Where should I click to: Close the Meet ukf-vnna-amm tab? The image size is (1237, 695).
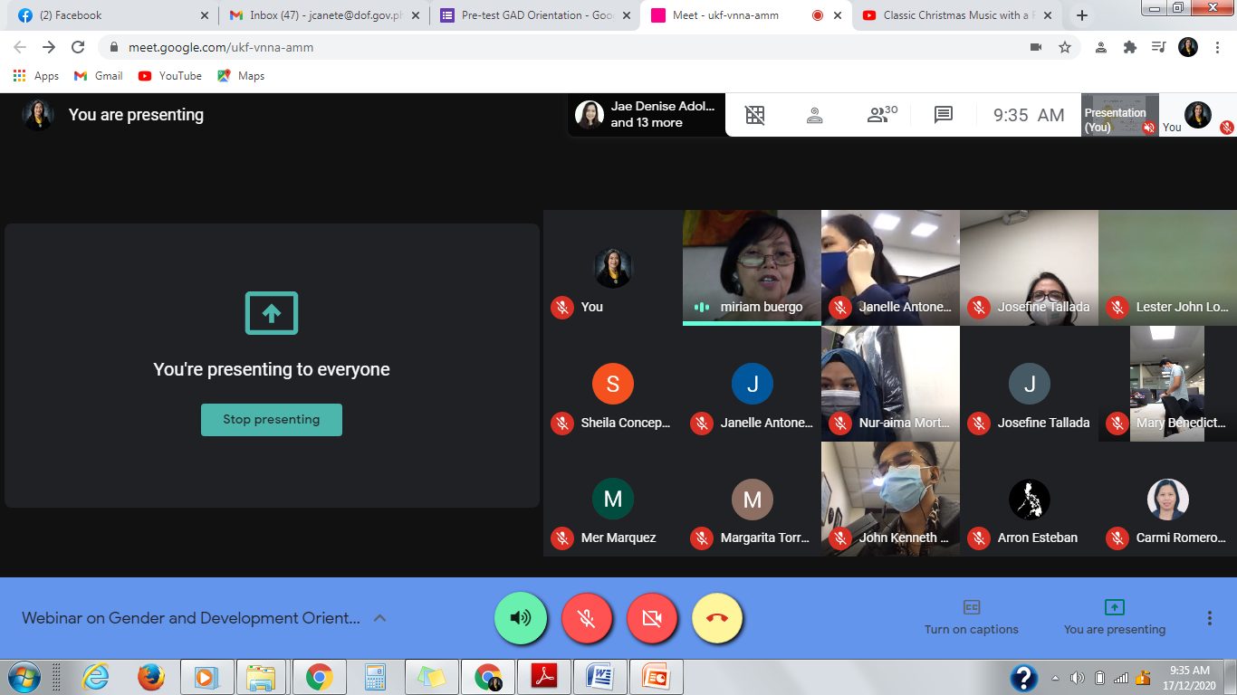(x=839, y=15)
